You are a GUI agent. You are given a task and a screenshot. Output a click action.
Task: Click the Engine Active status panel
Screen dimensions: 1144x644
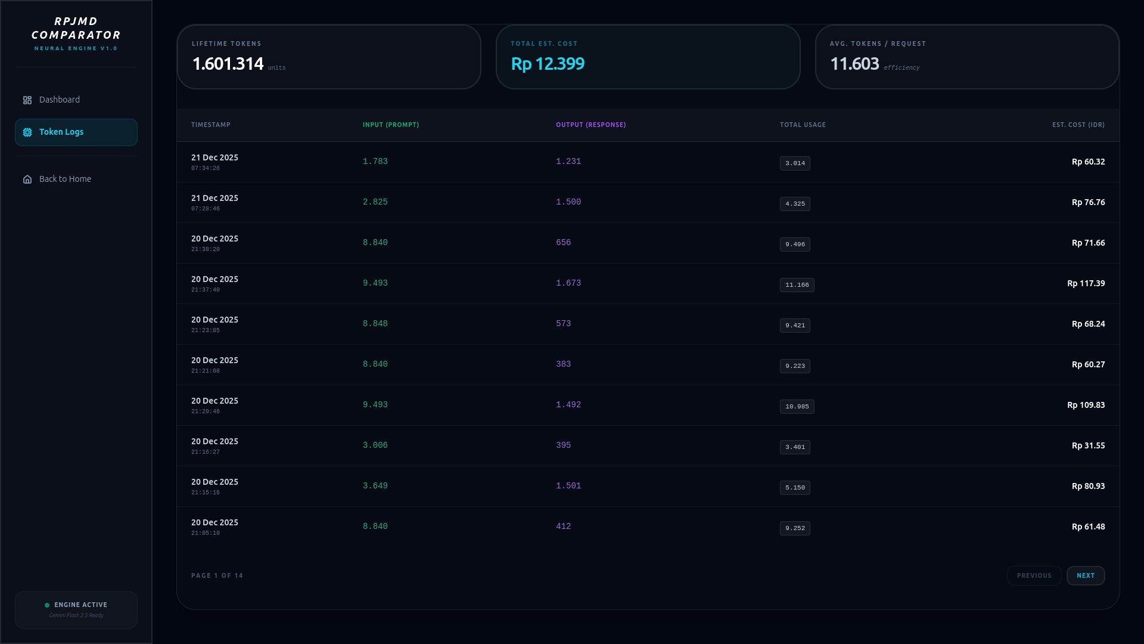(x=76, y=610)
